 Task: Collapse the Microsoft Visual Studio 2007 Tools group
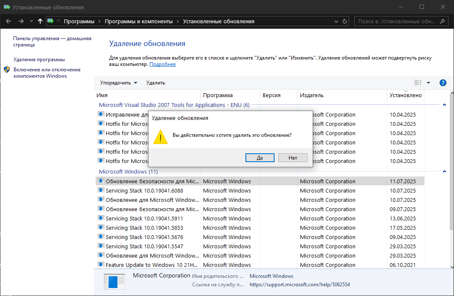[444, 105]
